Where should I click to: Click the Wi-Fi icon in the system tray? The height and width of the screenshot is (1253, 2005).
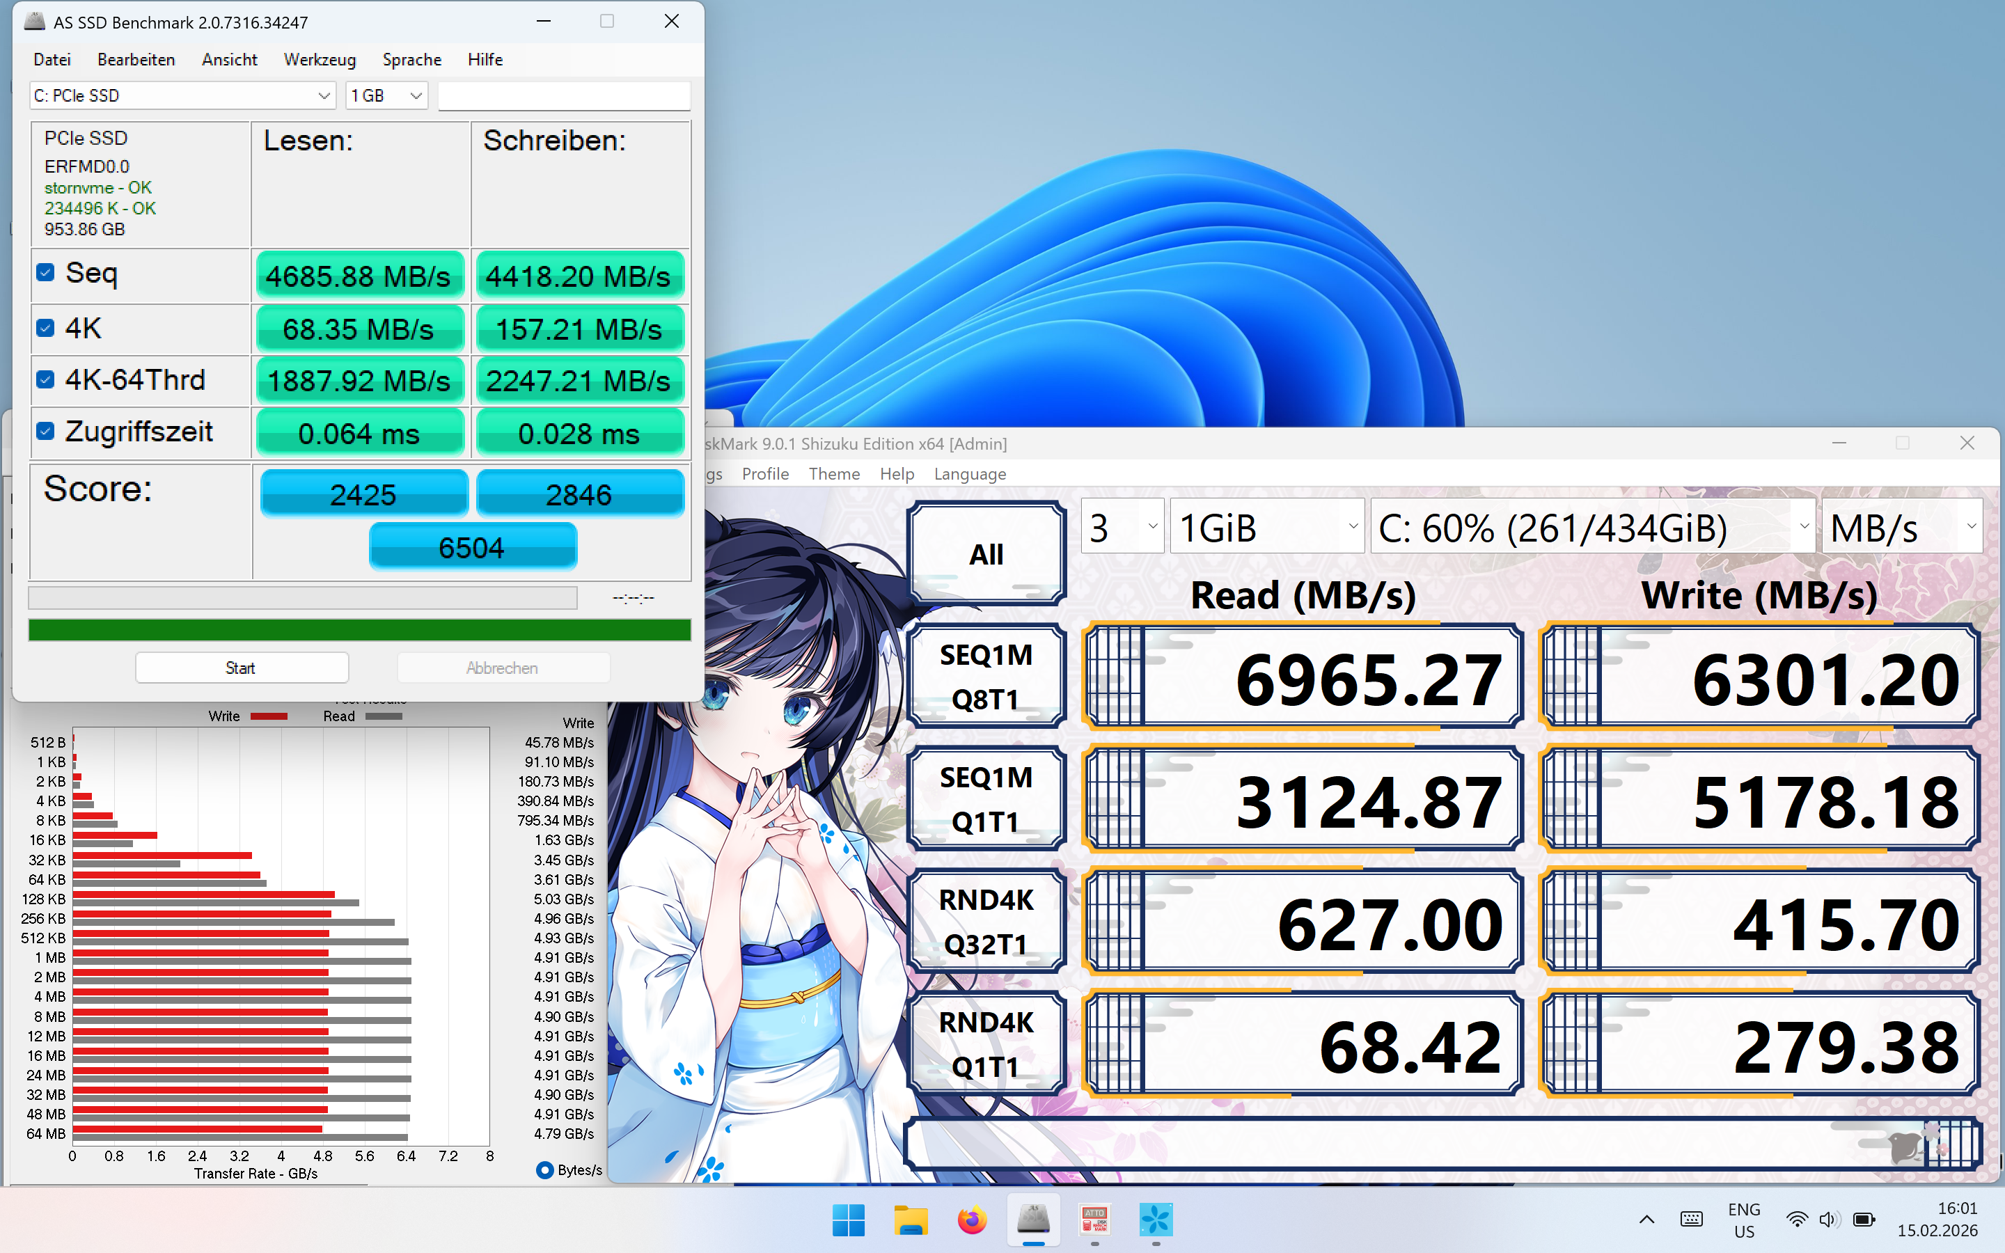click(x=1796, y=1220)
